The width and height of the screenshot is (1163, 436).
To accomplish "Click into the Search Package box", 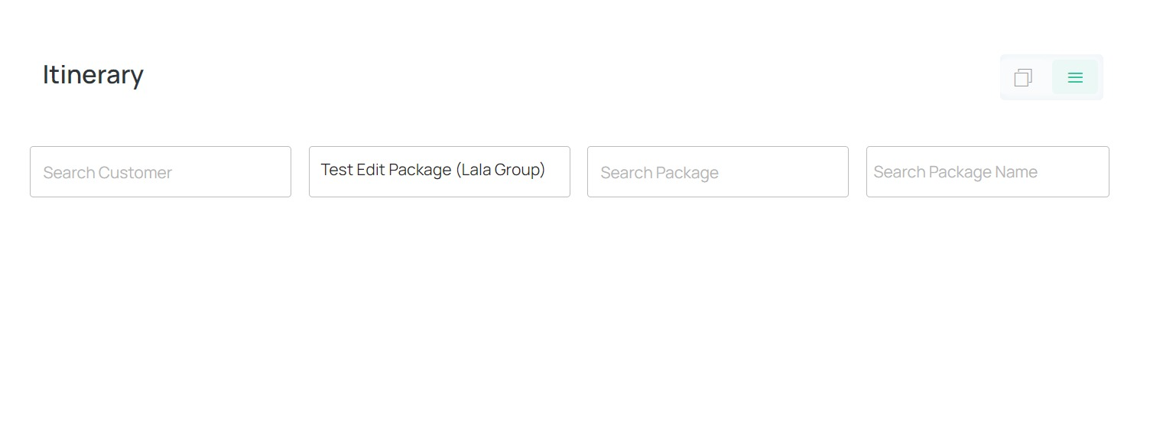I will 718,171.
